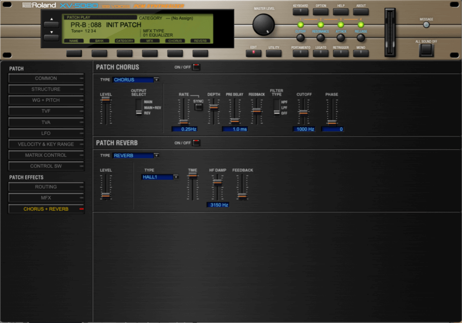This screenshot has height=323, width=462.
Task: Open the HALL1 reverb type dropdown
Action: click(x=160, y=177)
